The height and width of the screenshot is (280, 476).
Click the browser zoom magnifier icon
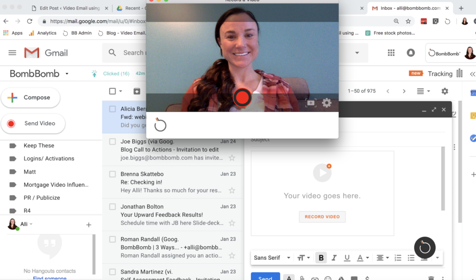[x=396, y=21]
